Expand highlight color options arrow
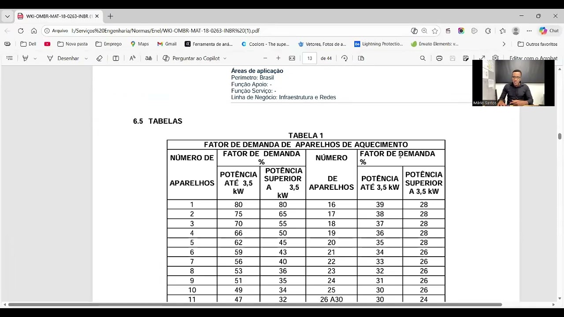564x317 pixels. pos(35,58)
